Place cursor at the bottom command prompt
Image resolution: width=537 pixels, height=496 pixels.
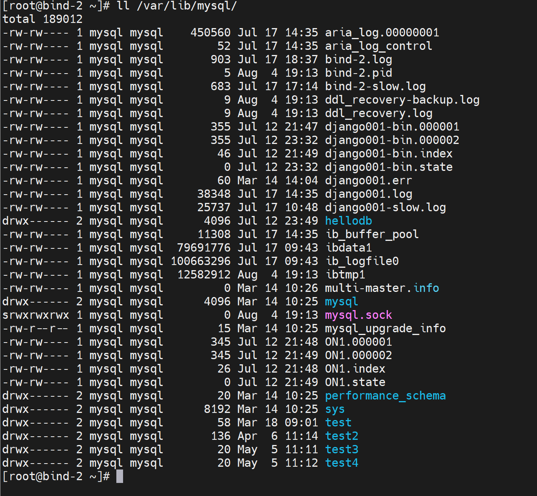tap(120, 477)
